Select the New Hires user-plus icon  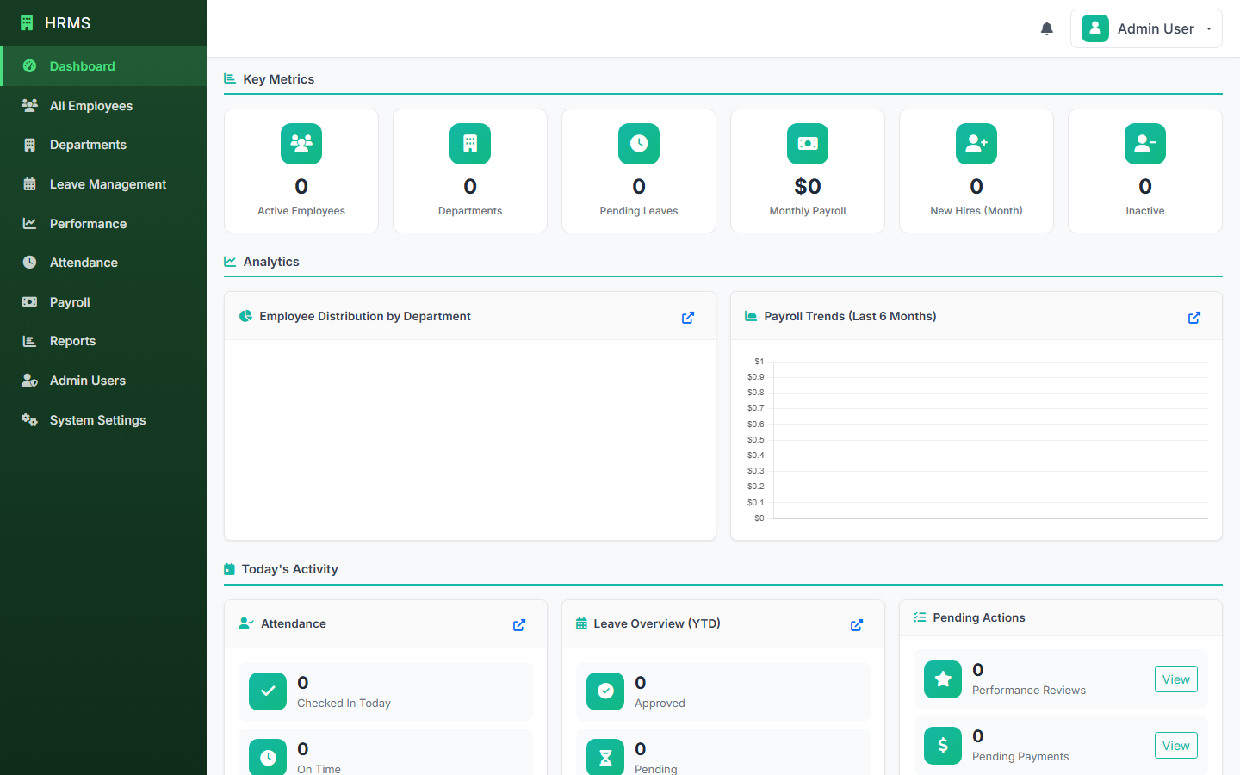pyautogui.click(x=976, y=144)
